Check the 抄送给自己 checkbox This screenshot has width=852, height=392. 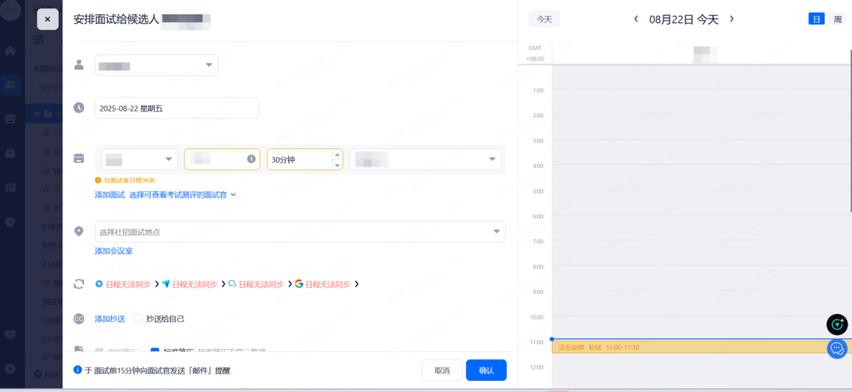pyautogui.click(x=138, y=318)
